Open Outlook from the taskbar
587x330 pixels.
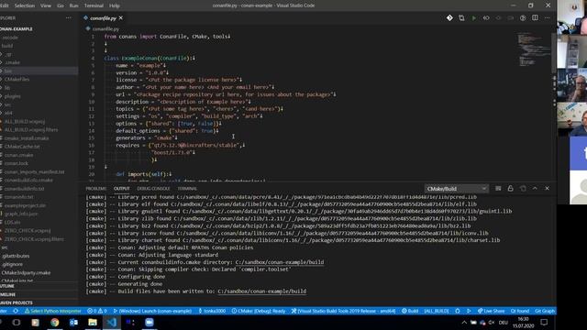73,322
